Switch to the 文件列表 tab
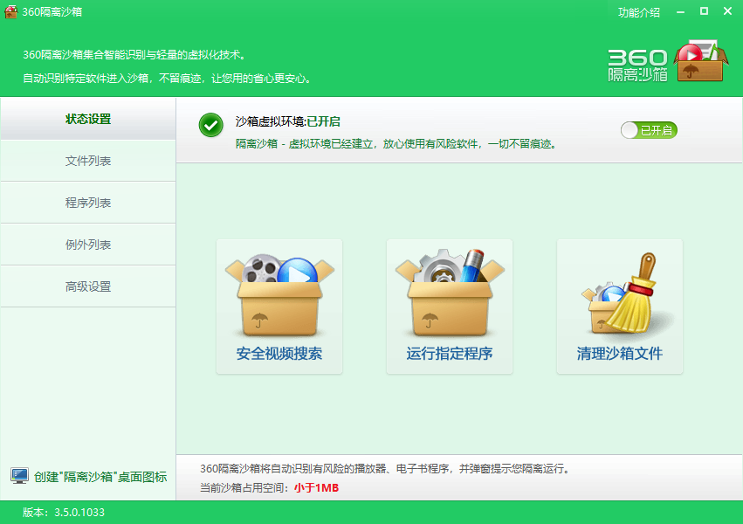 pyautogui.click(x=88, y=161)
